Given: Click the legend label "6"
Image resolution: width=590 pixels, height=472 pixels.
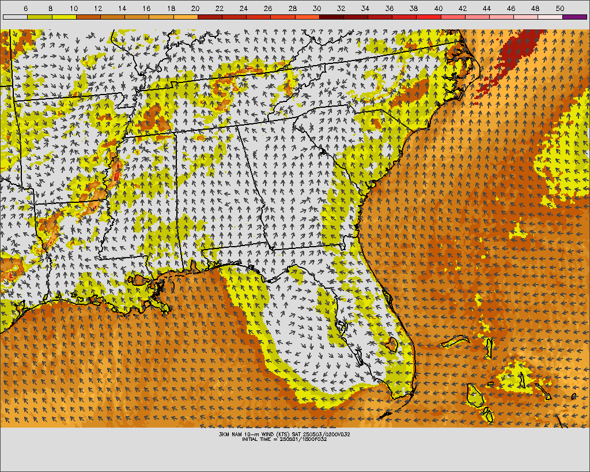Looking at the screenshot, I should [25, 9].
